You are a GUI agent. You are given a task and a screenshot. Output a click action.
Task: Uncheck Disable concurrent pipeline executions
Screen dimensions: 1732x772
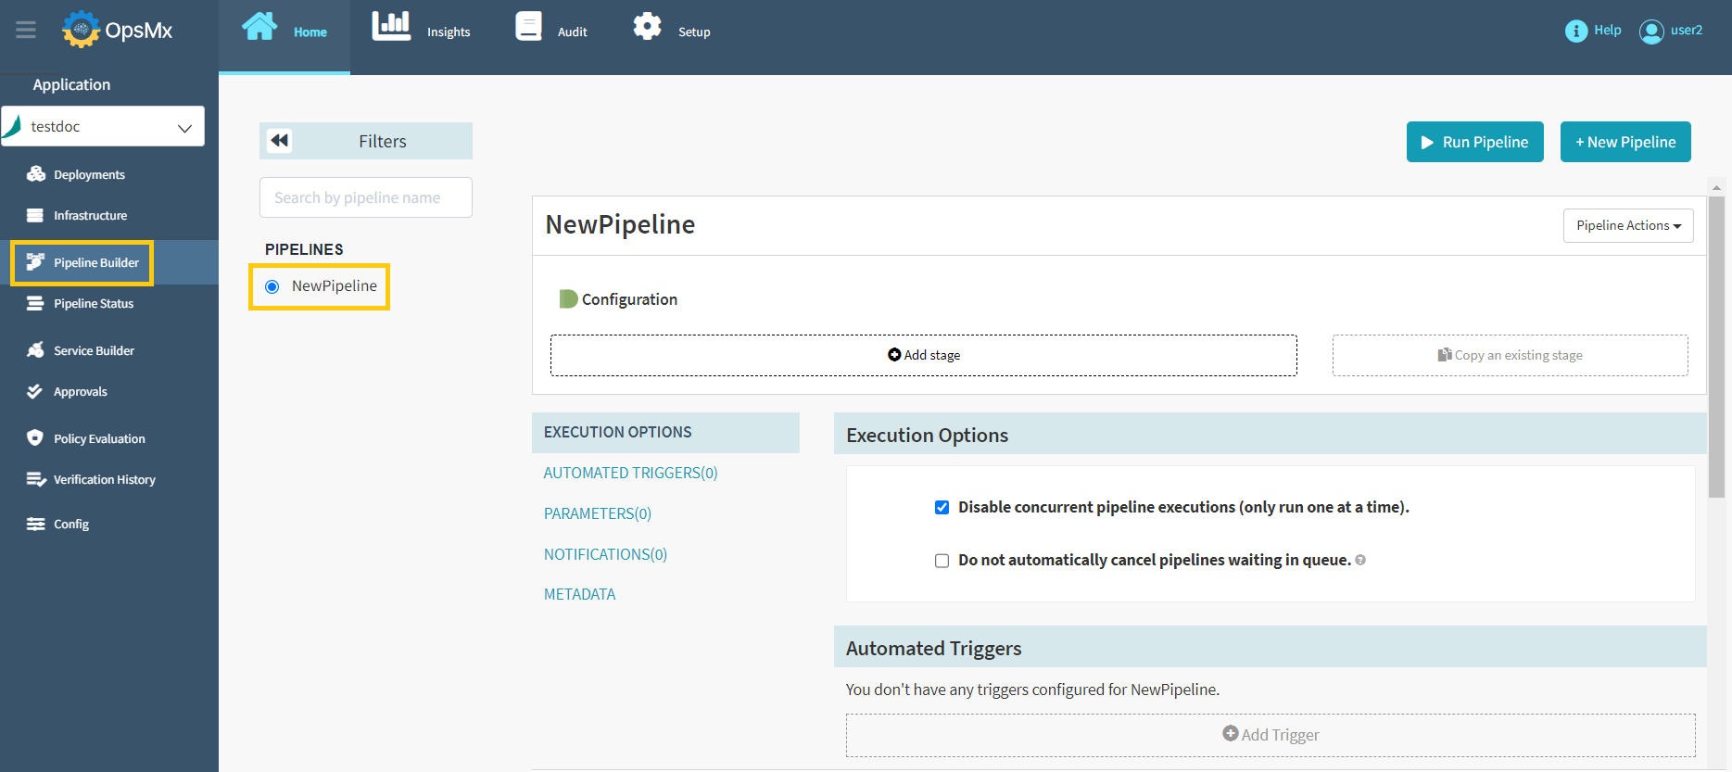pos(942,508)
